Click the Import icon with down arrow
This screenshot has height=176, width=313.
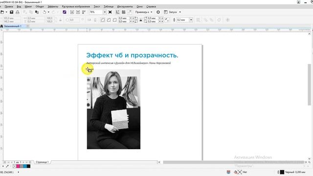pyautogui.click(x=72, y=12)
